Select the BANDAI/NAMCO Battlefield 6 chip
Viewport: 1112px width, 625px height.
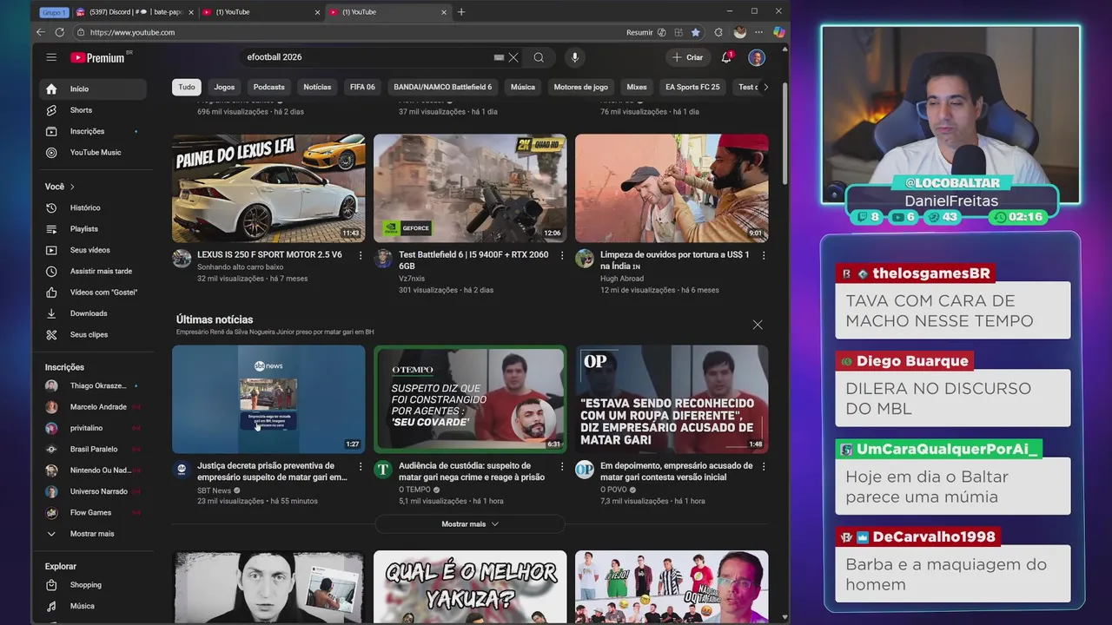(x=442, y=87)
